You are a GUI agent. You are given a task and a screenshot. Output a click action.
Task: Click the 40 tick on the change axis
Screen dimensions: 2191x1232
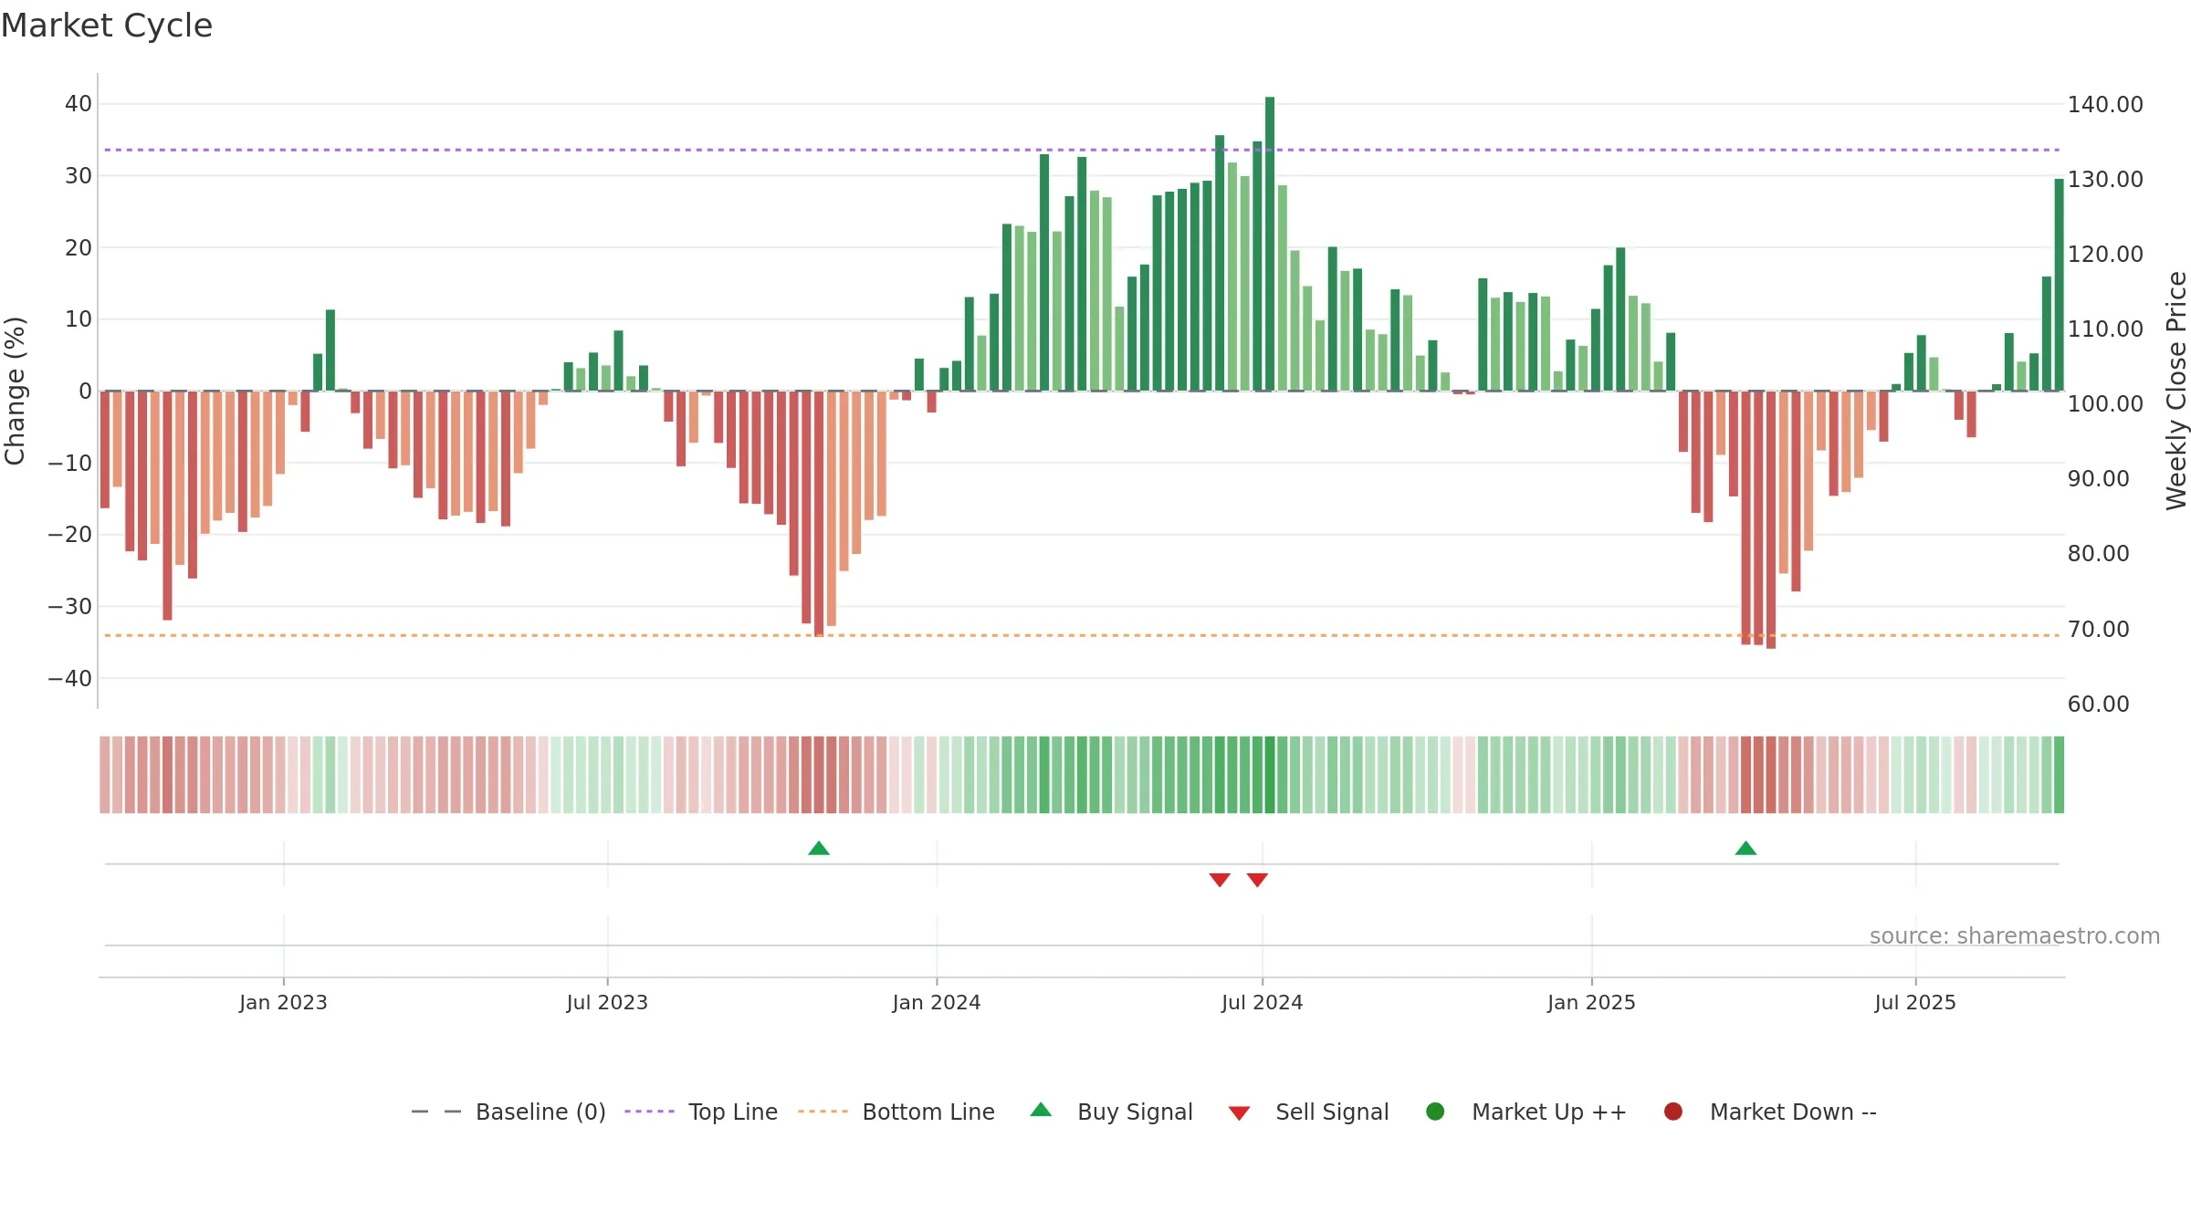pos(79,103)
